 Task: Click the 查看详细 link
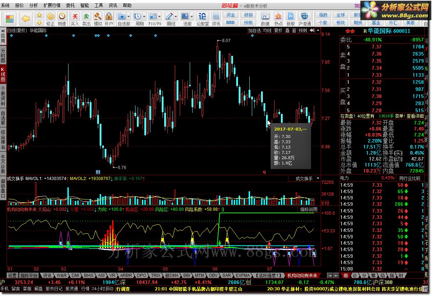(x=415, y=116)
